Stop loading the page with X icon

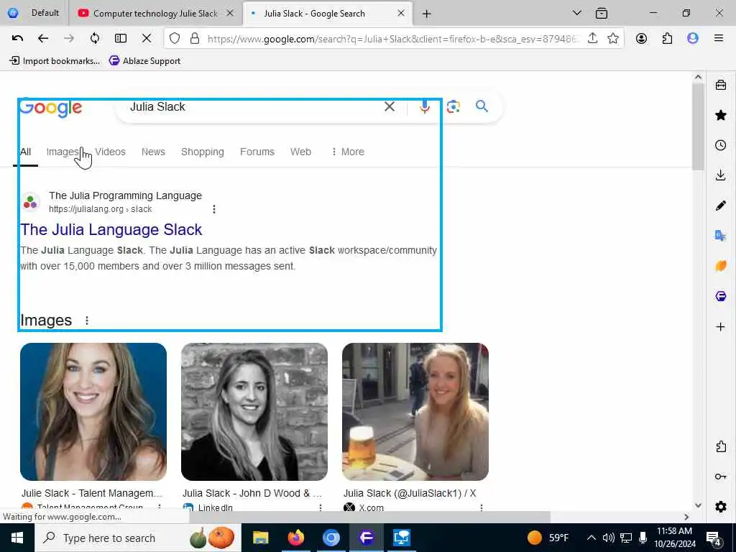tap(147, 39)
